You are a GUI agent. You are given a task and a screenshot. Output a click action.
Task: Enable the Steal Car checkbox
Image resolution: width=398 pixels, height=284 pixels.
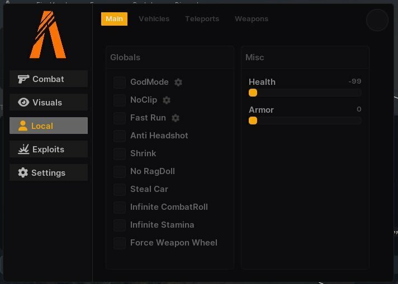[119, 189]
